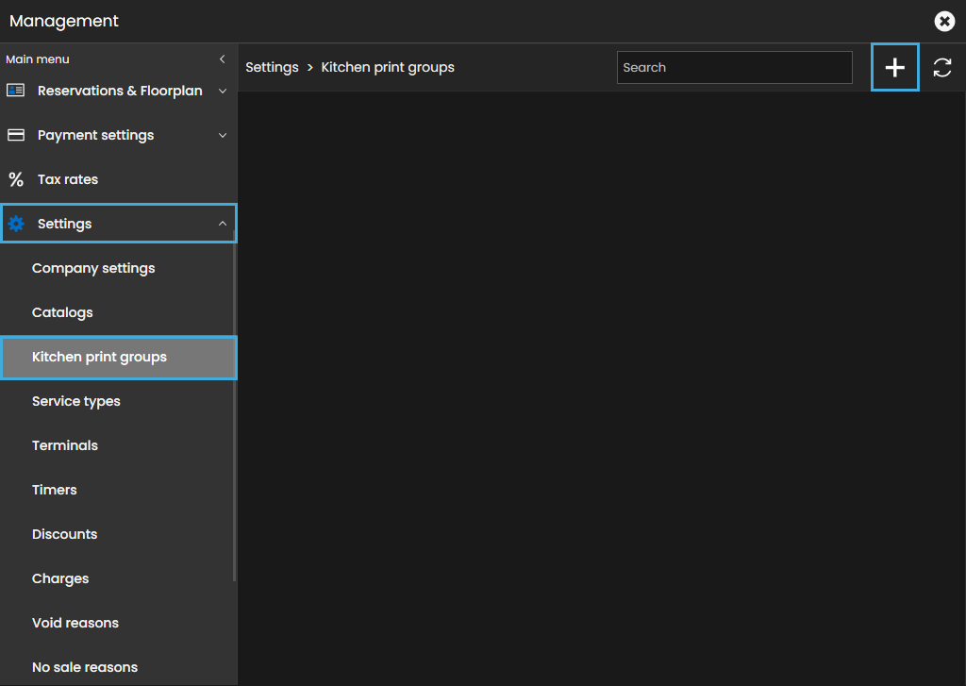Click the Settings breadcrumb link
966x686 pixels.
tap(272, 68)
